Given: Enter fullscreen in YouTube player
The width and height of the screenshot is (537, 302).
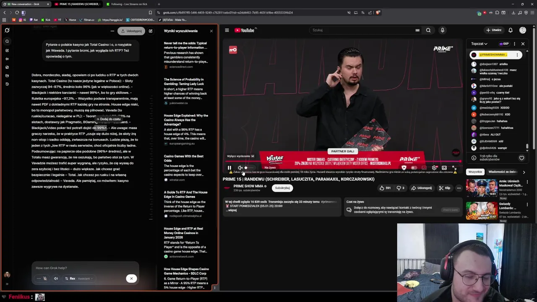Looking at the screenshot, I should [x=454, y=168].
